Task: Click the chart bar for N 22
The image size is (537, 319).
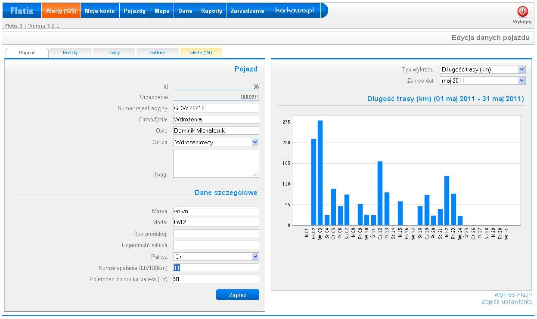Action: click(447, 201)
